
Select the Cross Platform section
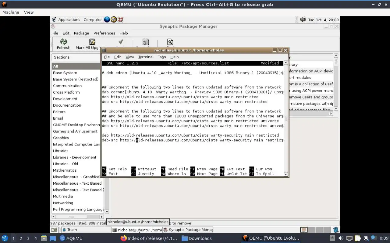pyautogui.click(x=66, y=92)
